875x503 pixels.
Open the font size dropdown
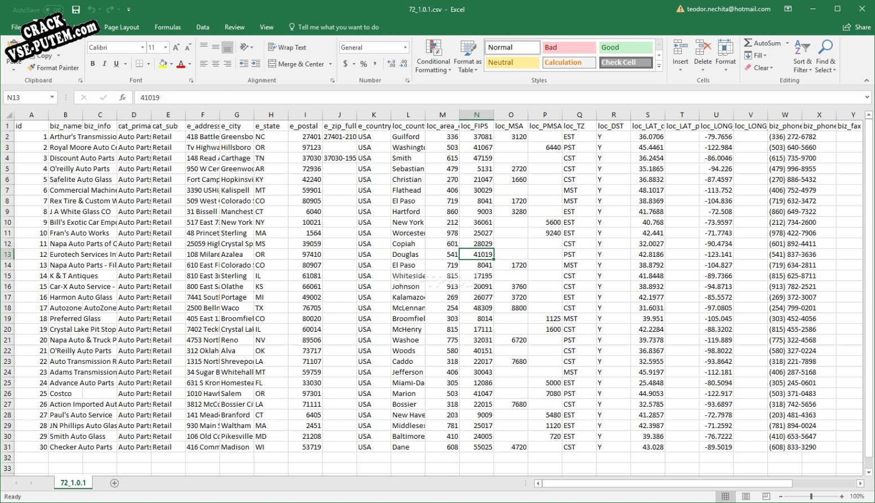tap(165, 47)
